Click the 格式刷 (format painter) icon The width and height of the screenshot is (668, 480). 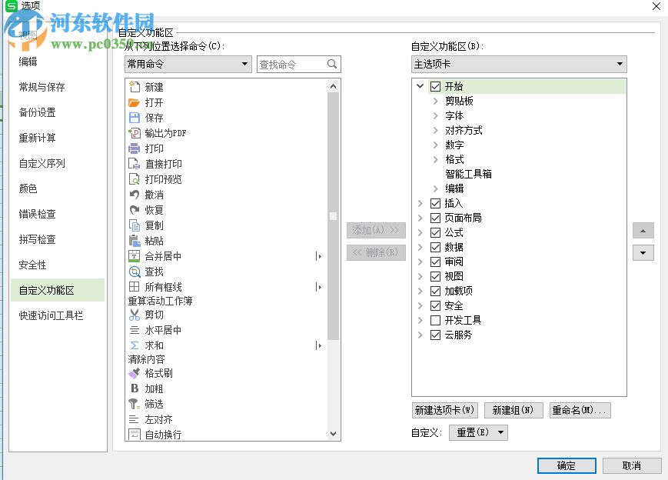click(x=135, y=374)
